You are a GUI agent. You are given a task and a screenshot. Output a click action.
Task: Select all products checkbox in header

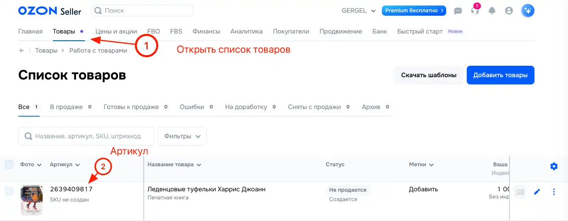tap(9, 165)
